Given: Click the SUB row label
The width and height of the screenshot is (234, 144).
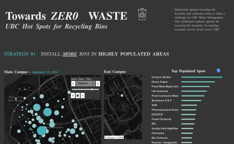Looking at the screenshot, I should pos(154,105).
